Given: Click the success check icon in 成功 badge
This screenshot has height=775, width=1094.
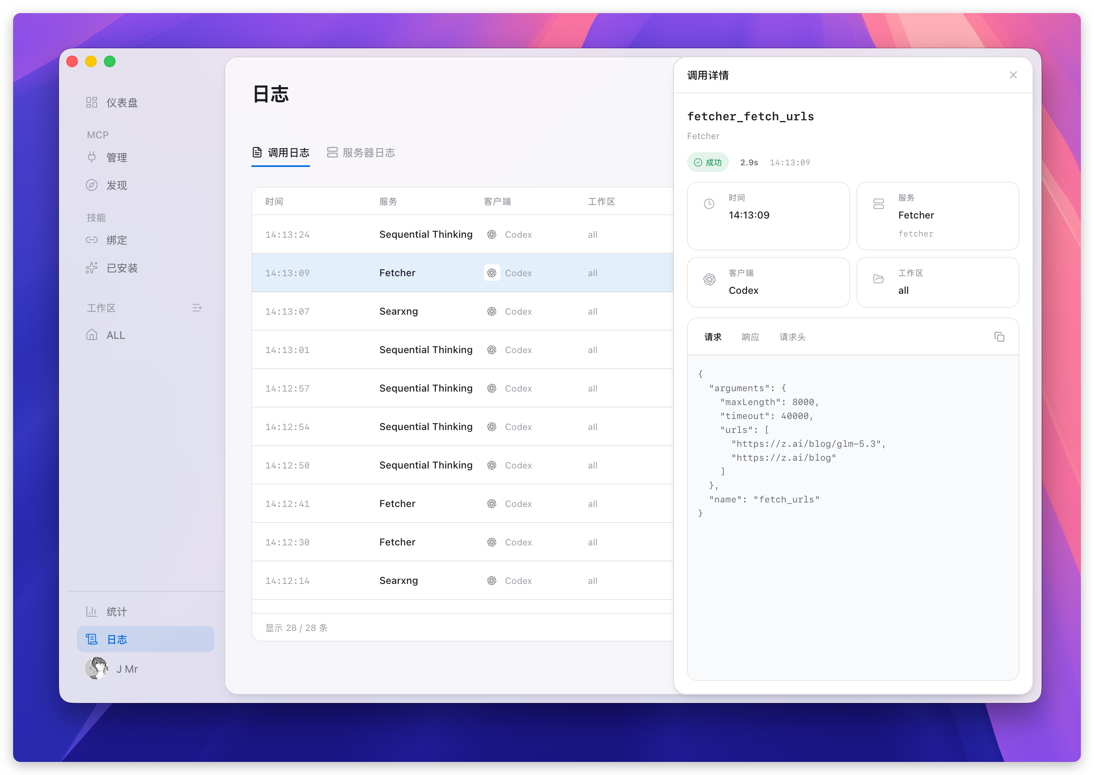Looking at the screenshot, I should 698,163.
